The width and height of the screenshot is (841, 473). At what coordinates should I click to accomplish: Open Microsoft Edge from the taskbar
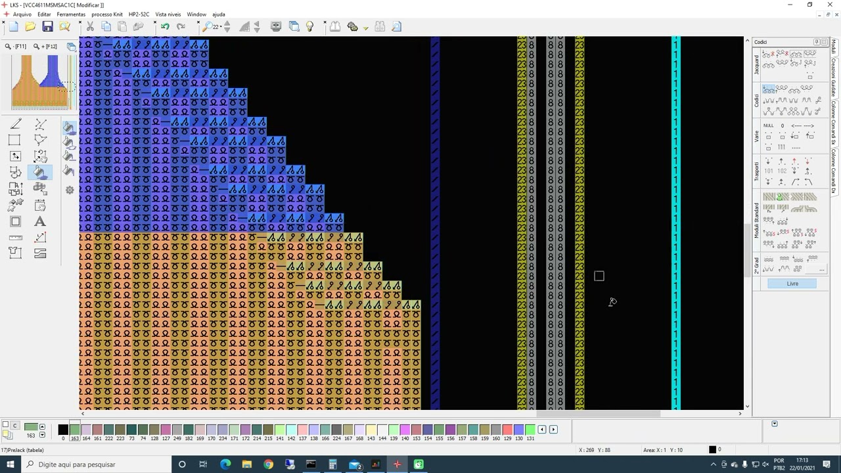point(225,464)
